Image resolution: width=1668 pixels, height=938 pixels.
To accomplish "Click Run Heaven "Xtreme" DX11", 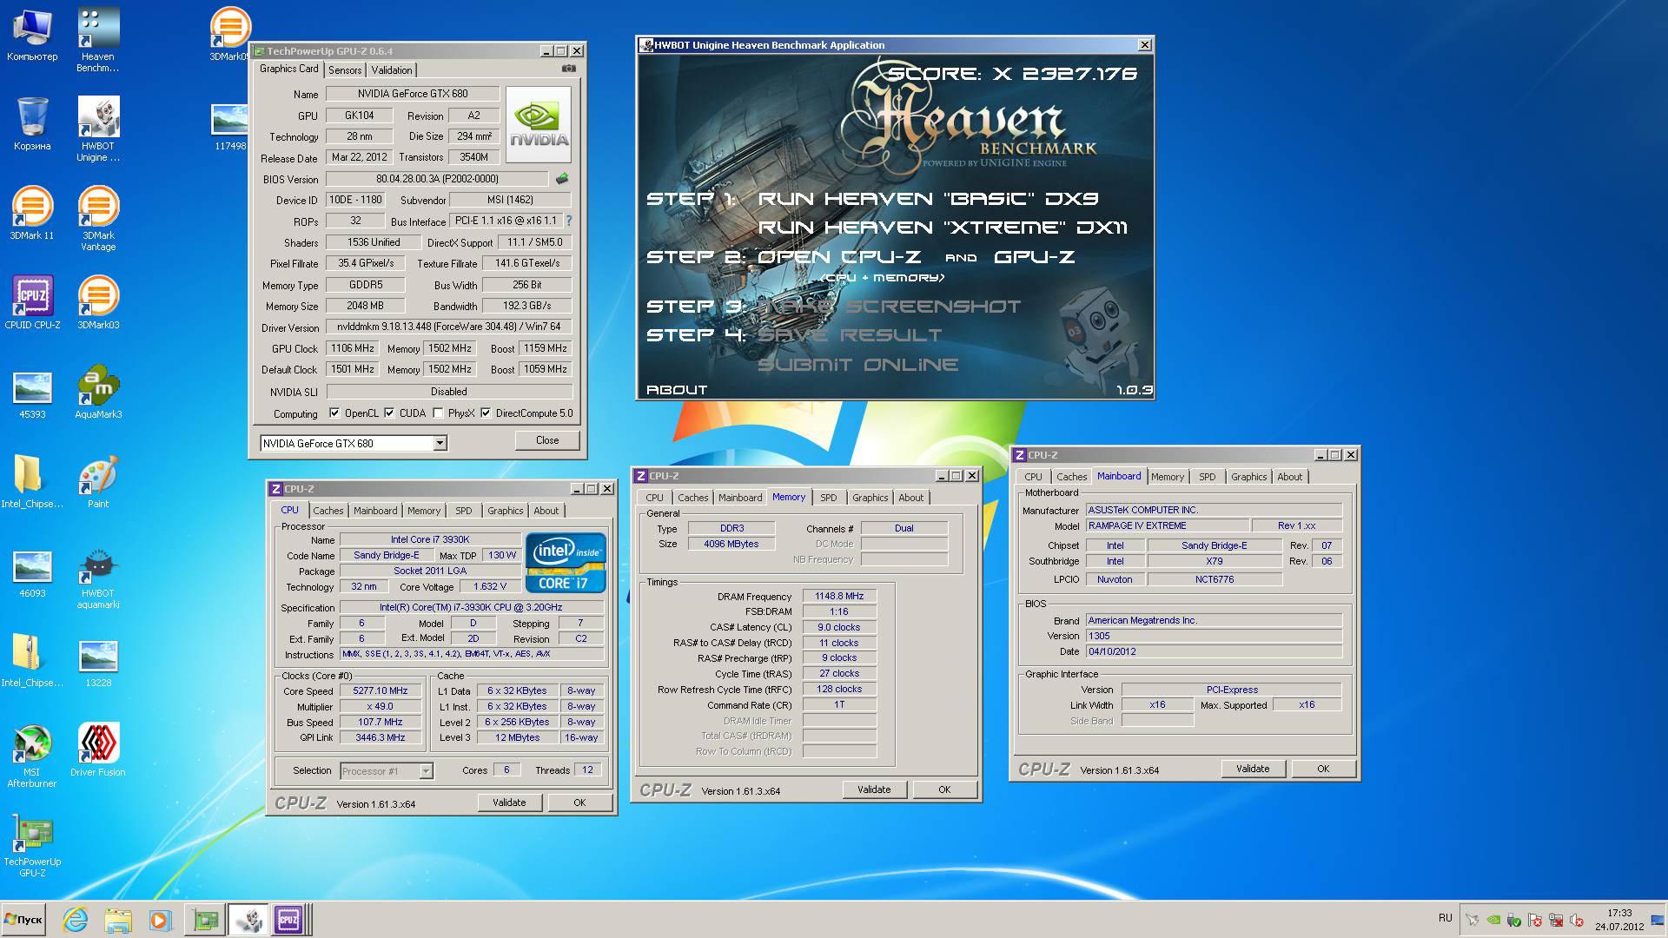I will (943, 228).
